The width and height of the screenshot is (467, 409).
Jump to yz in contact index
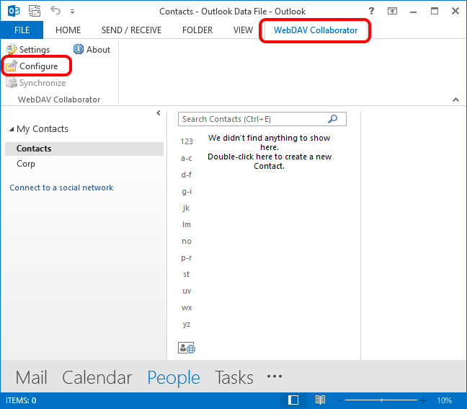click(x=187, y=324)
